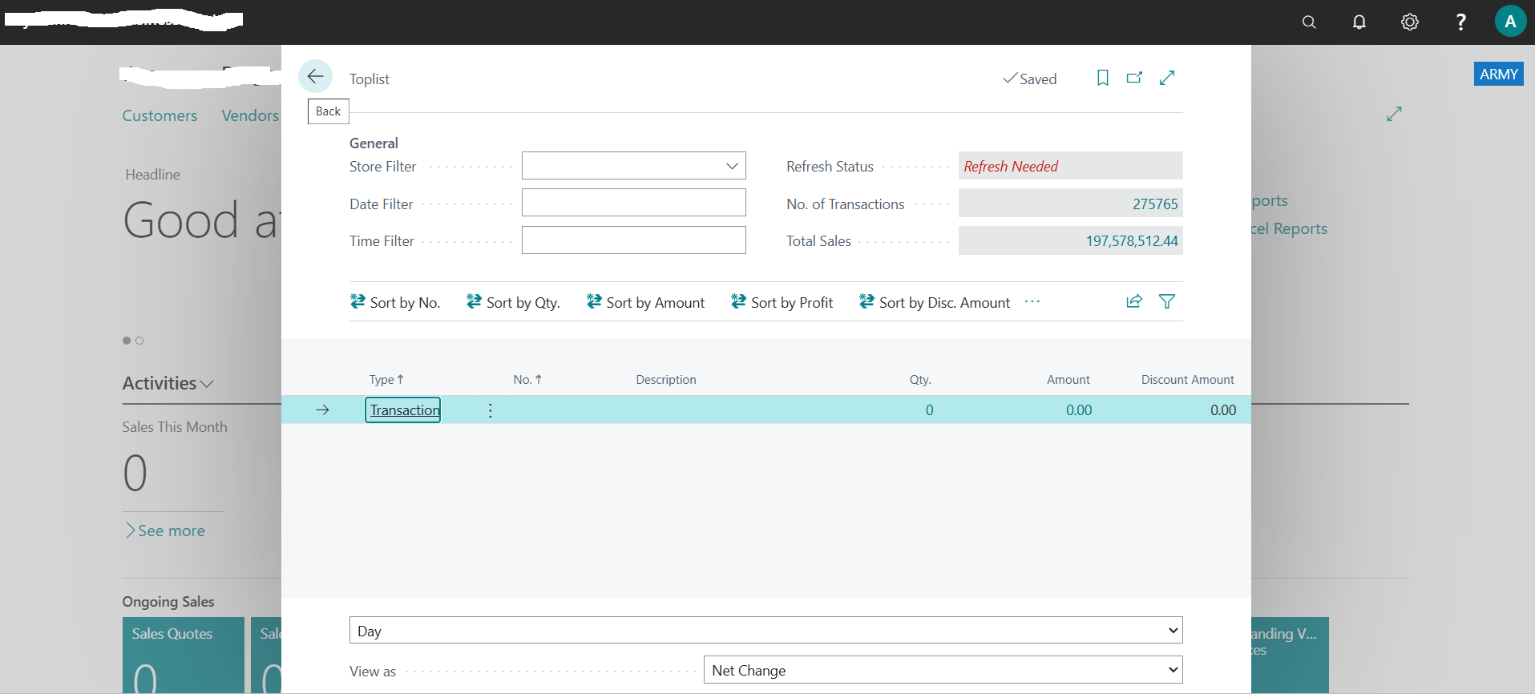Image resolution: width=1535 pixels, height=694 pixels.
Task: Click the Qty. cell showing 0
Action: coord(929,410)
